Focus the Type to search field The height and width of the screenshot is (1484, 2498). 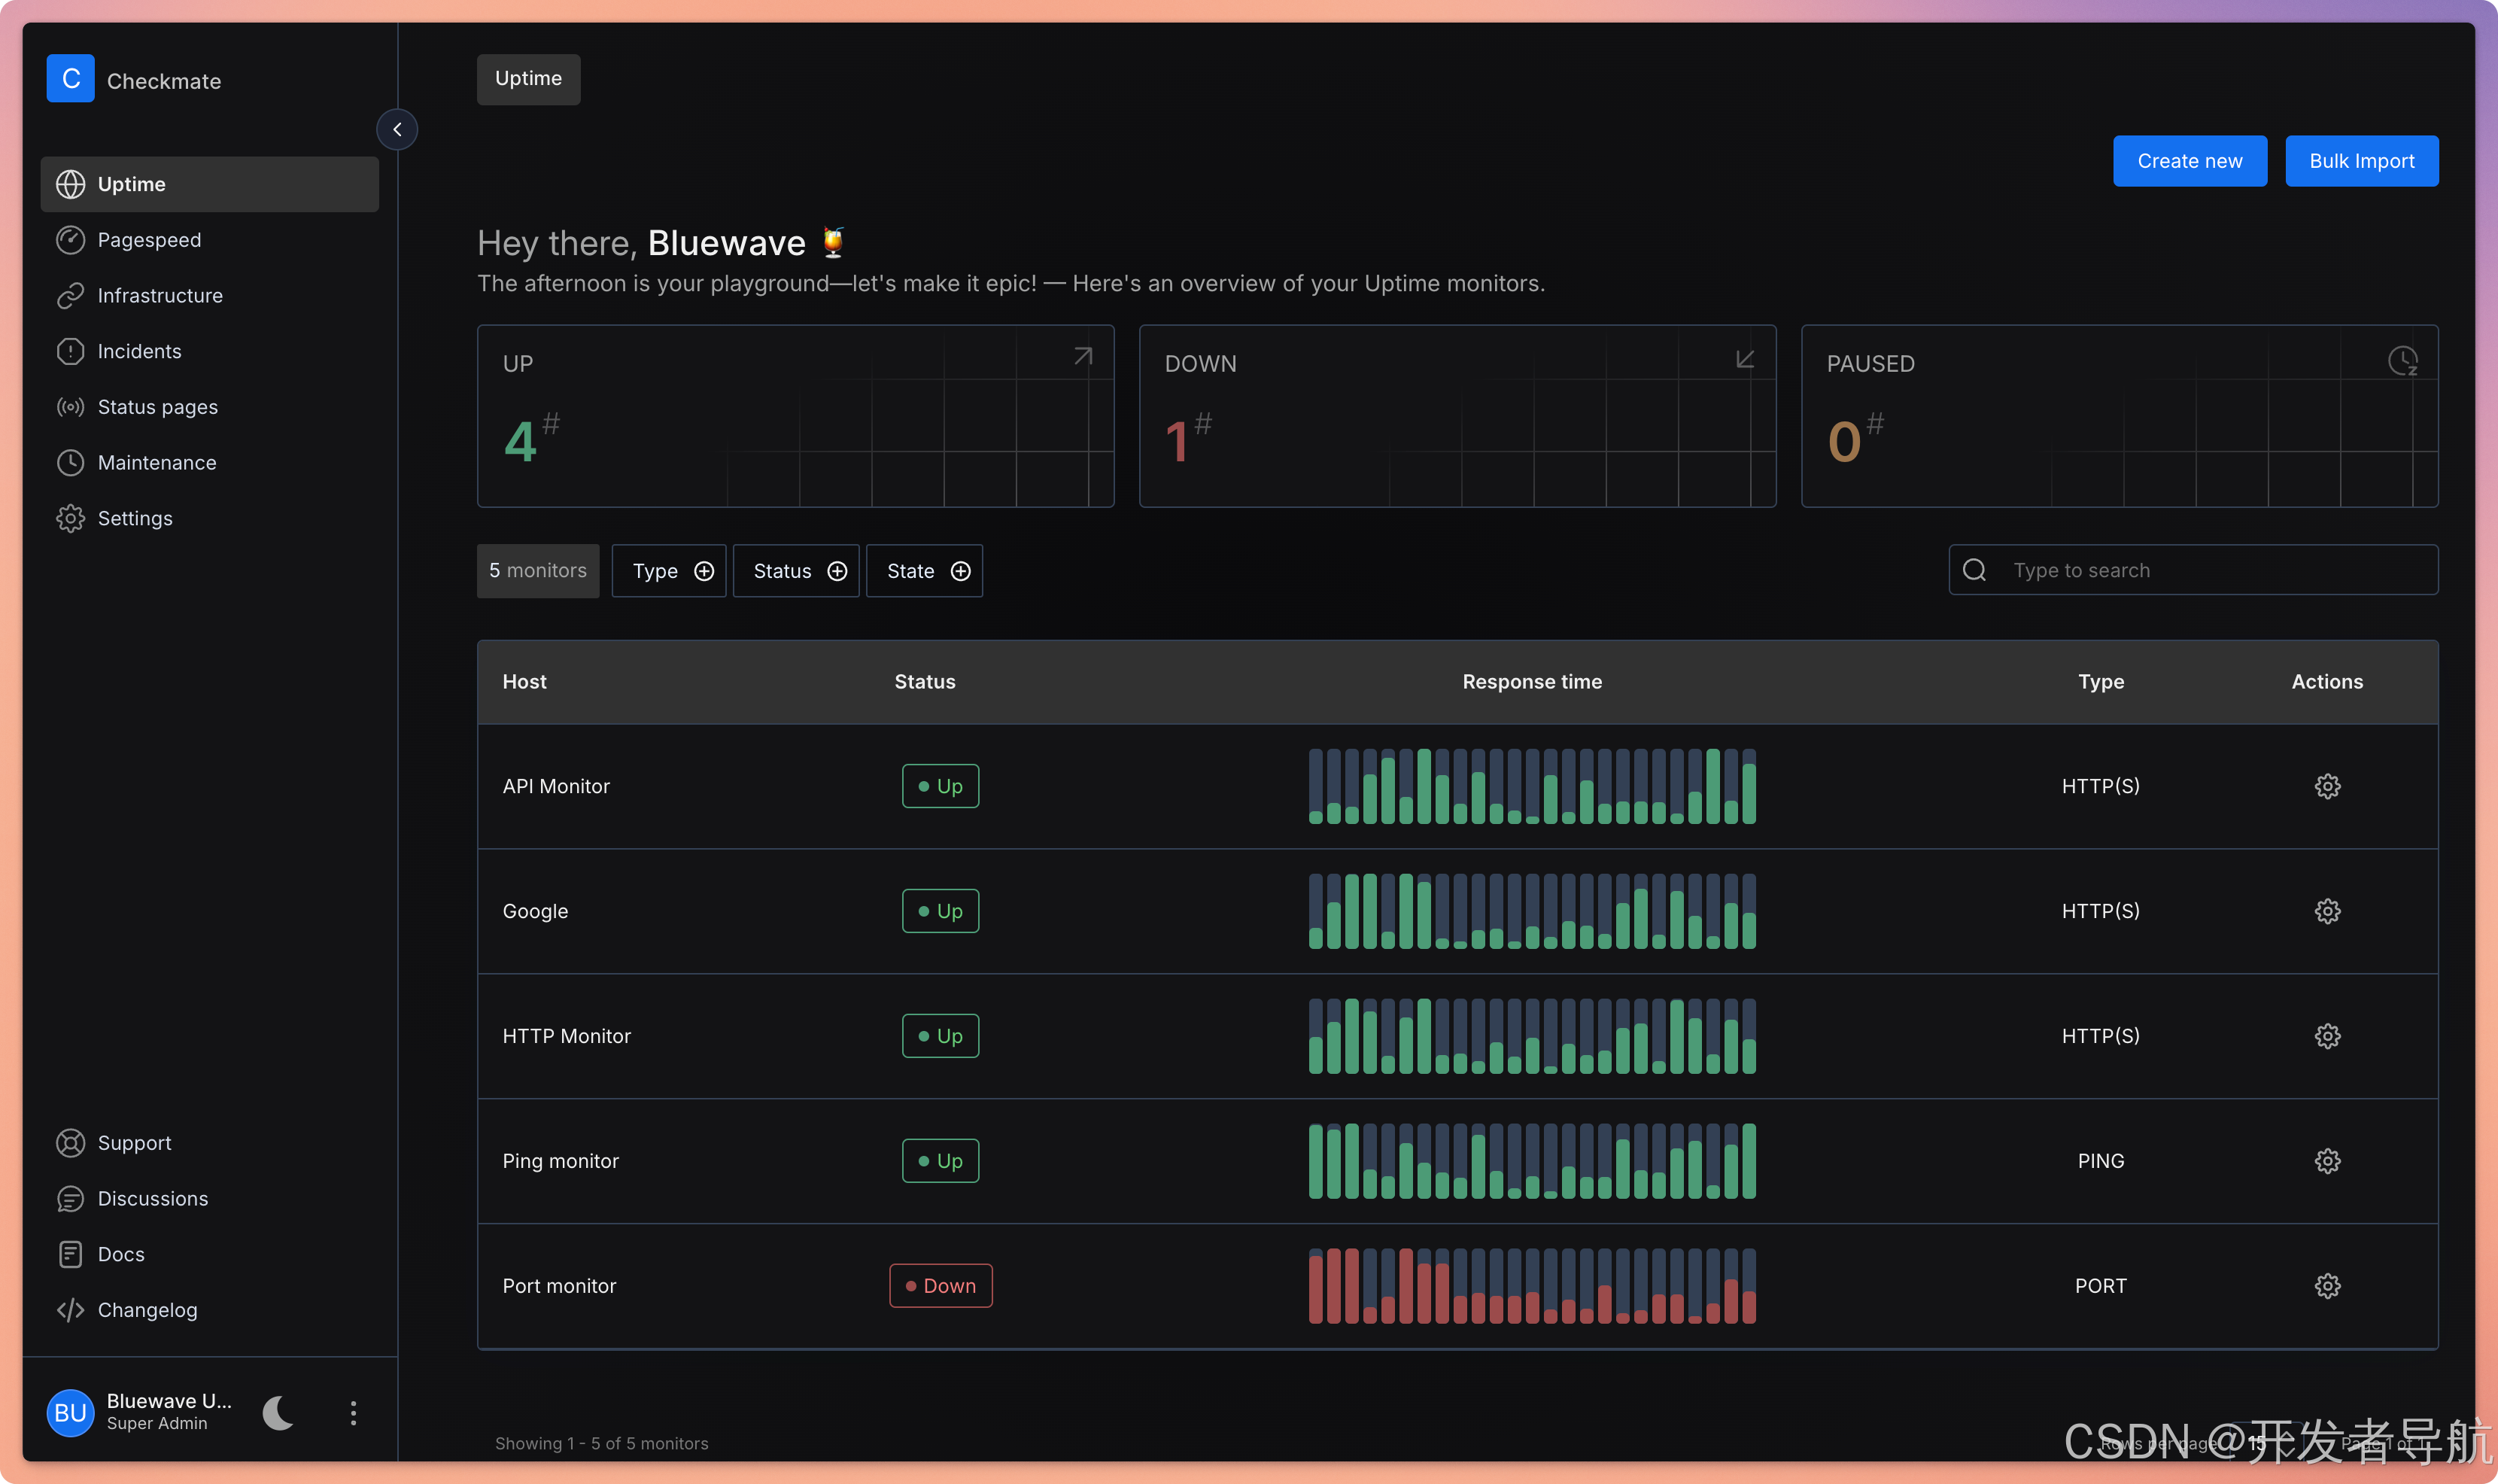pyautogui.click(x=2209, y=570)
